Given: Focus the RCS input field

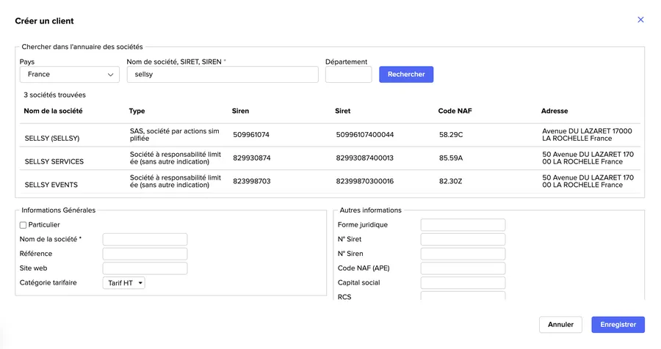Looking at the screenshot, I should click(463, 296).
